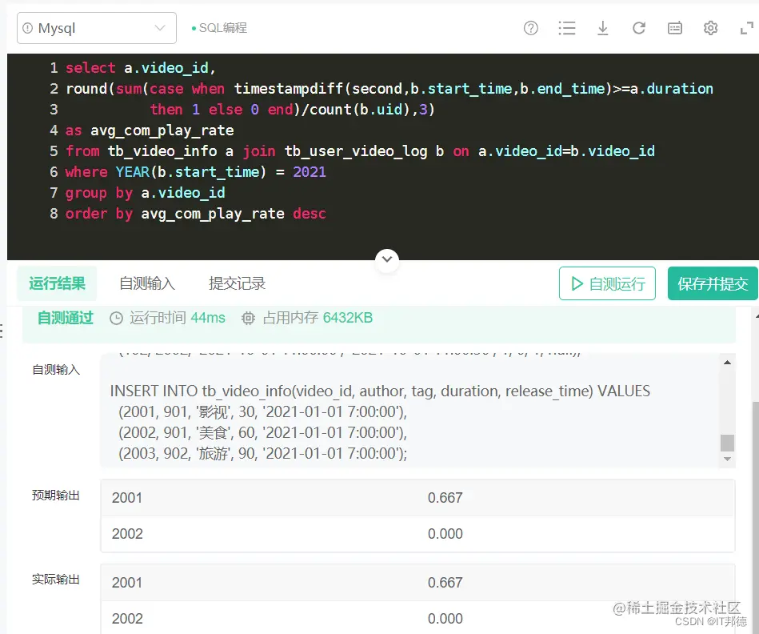
Task: Click the 预期输出 label
Action: coord(56,495)
